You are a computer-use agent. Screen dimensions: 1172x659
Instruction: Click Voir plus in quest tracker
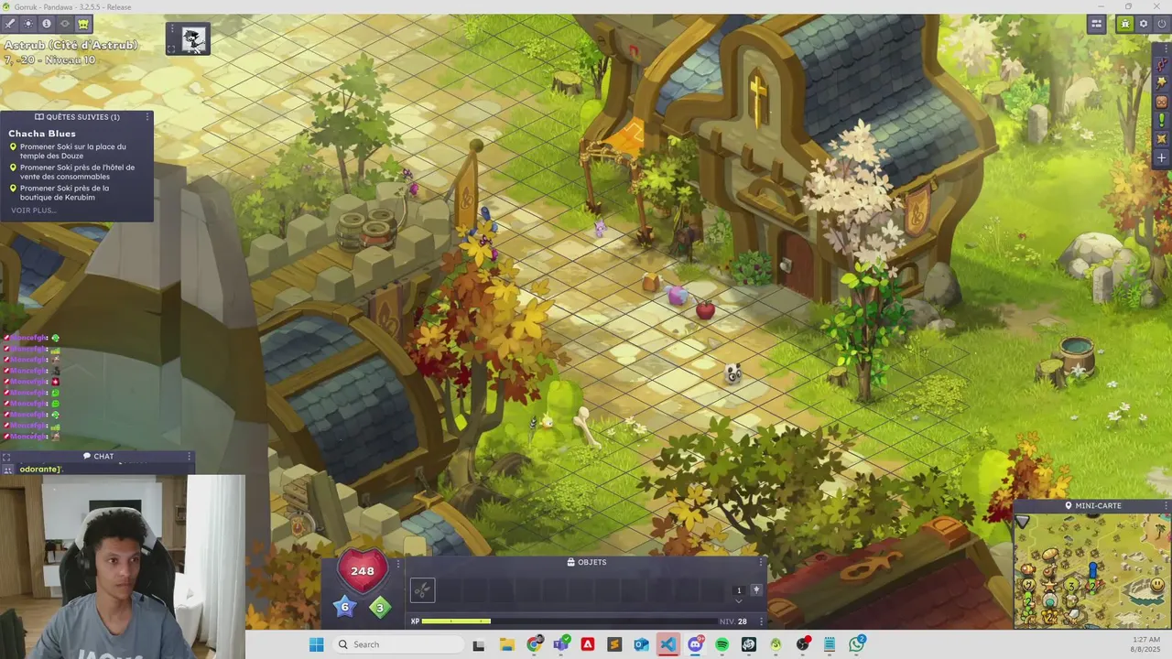tap(34, 211)
